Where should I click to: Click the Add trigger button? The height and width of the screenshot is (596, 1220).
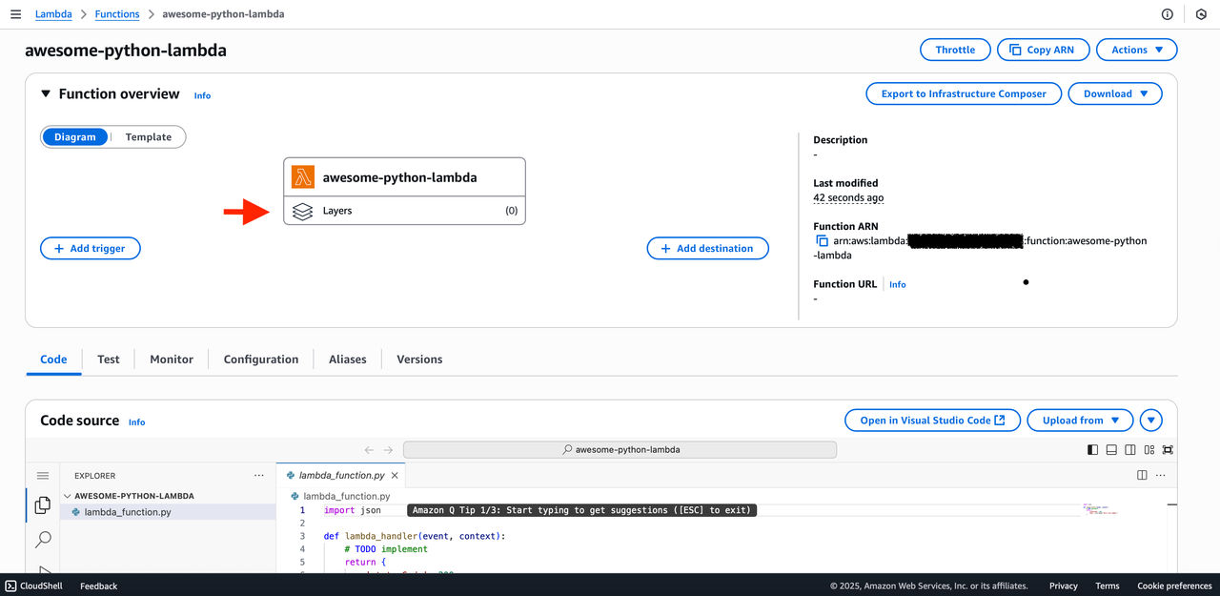(90, 248)
